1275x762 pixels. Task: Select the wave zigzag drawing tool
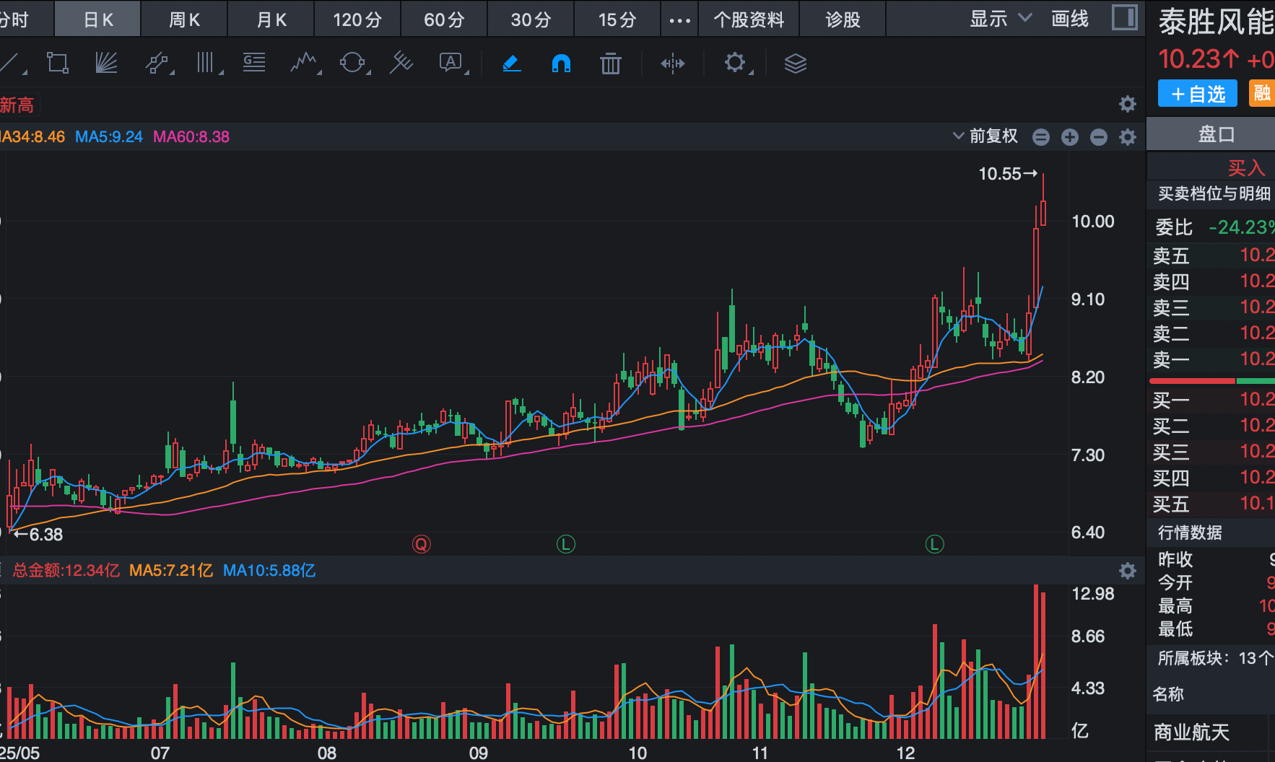(x=304, y=63)
